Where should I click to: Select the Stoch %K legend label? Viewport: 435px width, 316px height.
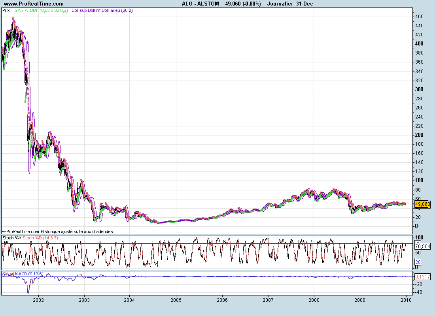click(12, 238)
